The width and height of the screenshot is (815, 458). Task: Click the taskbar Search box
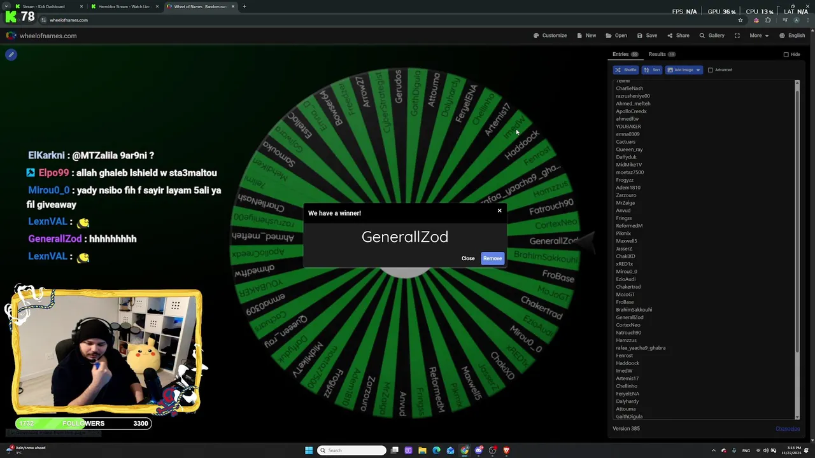[352, 450]
